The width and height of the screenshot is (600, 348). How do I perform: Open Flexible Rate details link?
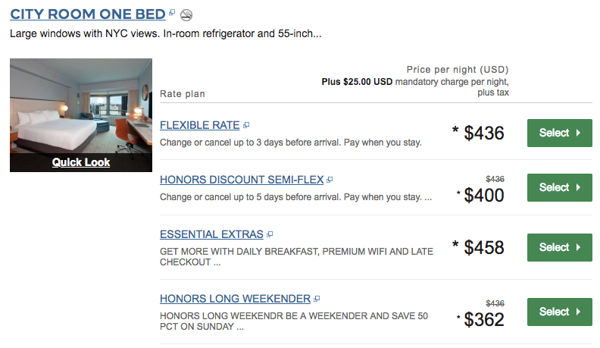pyautogui.click(x=200, y=125)
